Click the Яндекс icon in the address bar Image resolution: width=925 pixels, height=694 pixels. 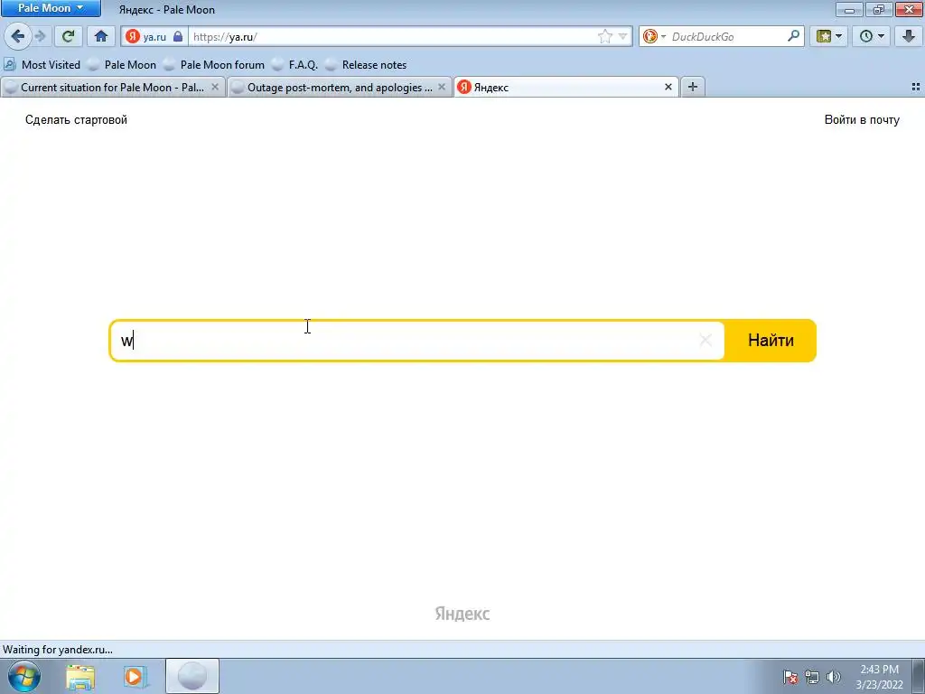pos(134,36)
